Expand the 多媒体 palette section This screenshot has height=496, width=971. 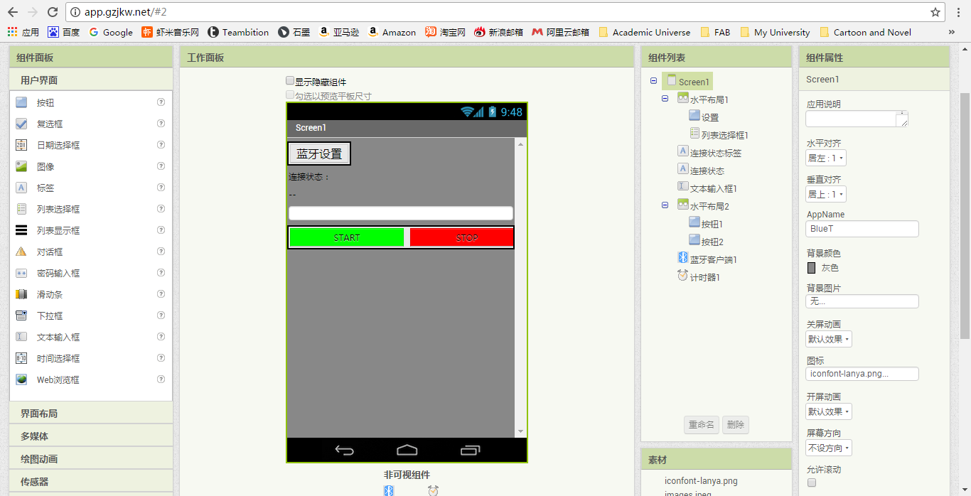[x=91, y=436]
